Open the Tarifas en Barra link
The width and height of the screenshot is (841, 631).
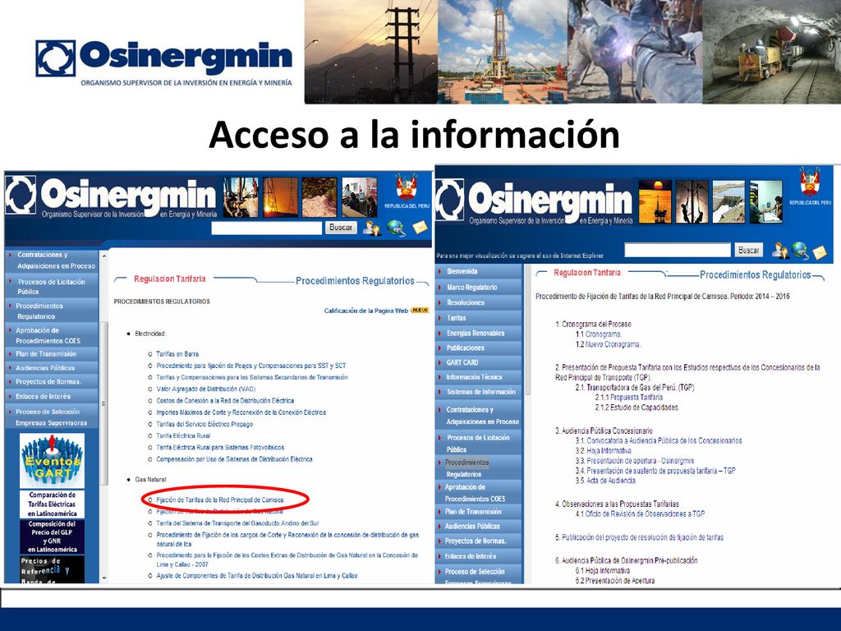pyautogui.click(x=177, y=354)
